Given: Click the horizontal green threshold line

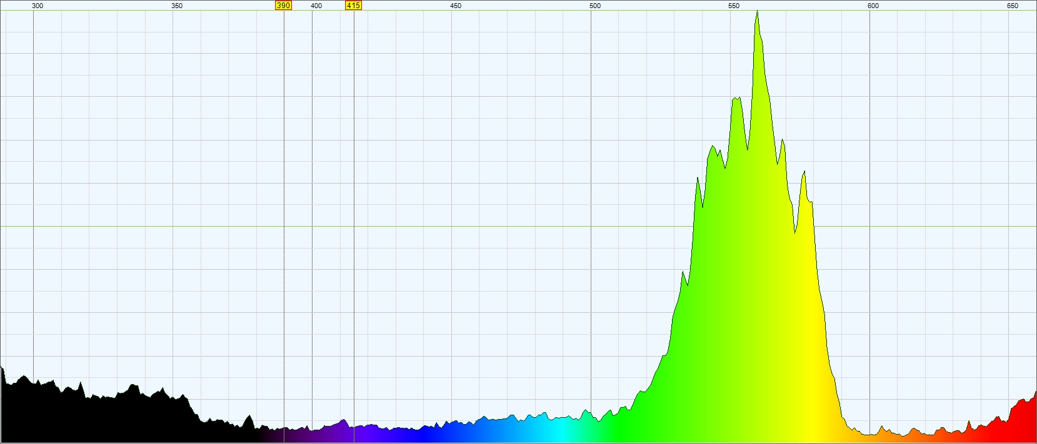Looking at the screenshot, I should pos(518,227).
